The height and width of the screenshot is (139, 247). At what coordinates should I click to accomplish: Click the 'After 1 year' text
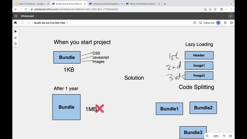[66, 88]
